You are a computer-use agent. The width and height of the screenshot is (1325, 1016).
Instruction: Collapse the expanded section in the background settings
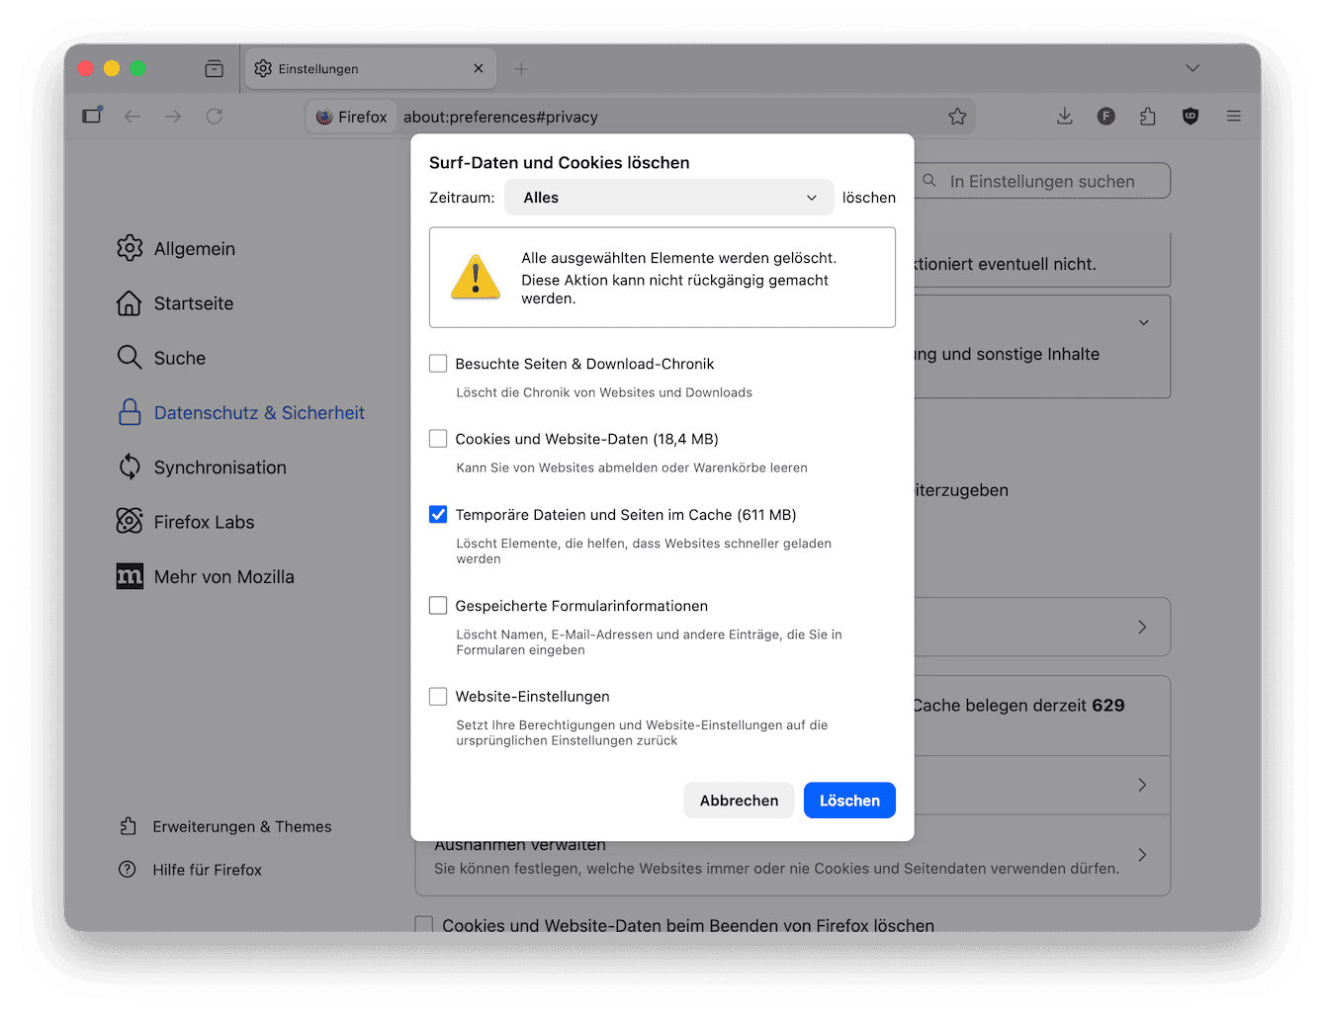pyautogui.click(x=1143, y=322)
